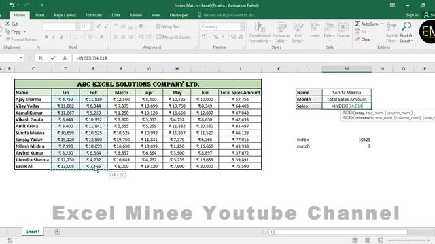Click the horizontal scrollbar
435x244 pixels.
(341, 232)
